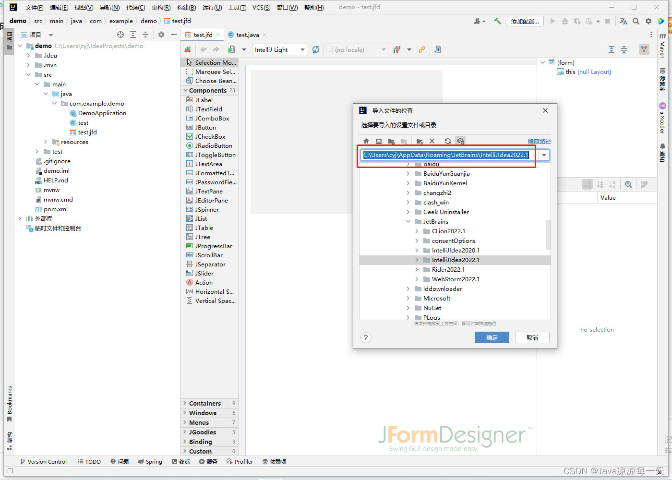Collapse all in structure view
This screenshot has width=672, height=480.
coord(624,49)
